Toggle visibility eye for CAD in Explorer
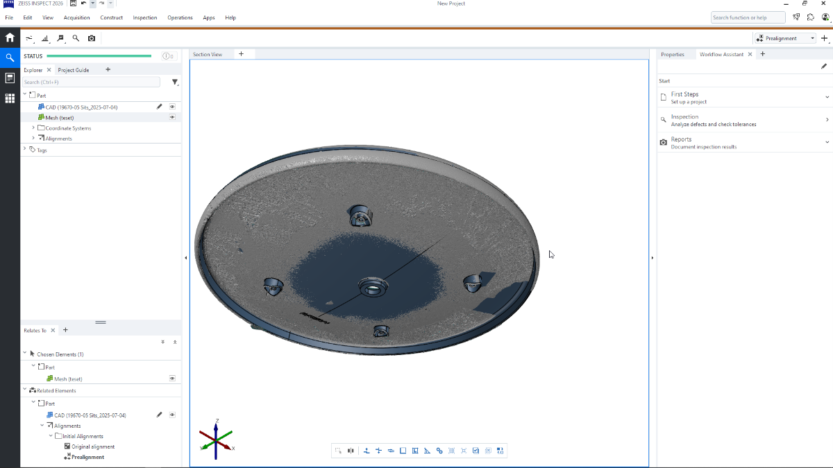The height and width of the screenshot is (468, 833). pyautogui.click(x=172, y=107)
